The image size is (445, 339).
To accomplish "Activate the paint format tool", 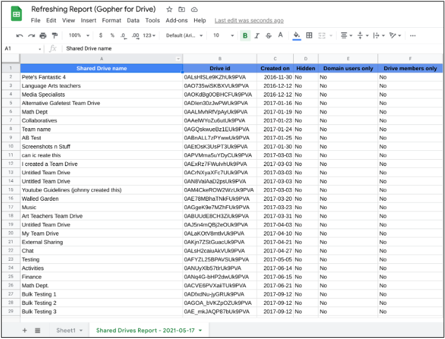I will 54,35.
